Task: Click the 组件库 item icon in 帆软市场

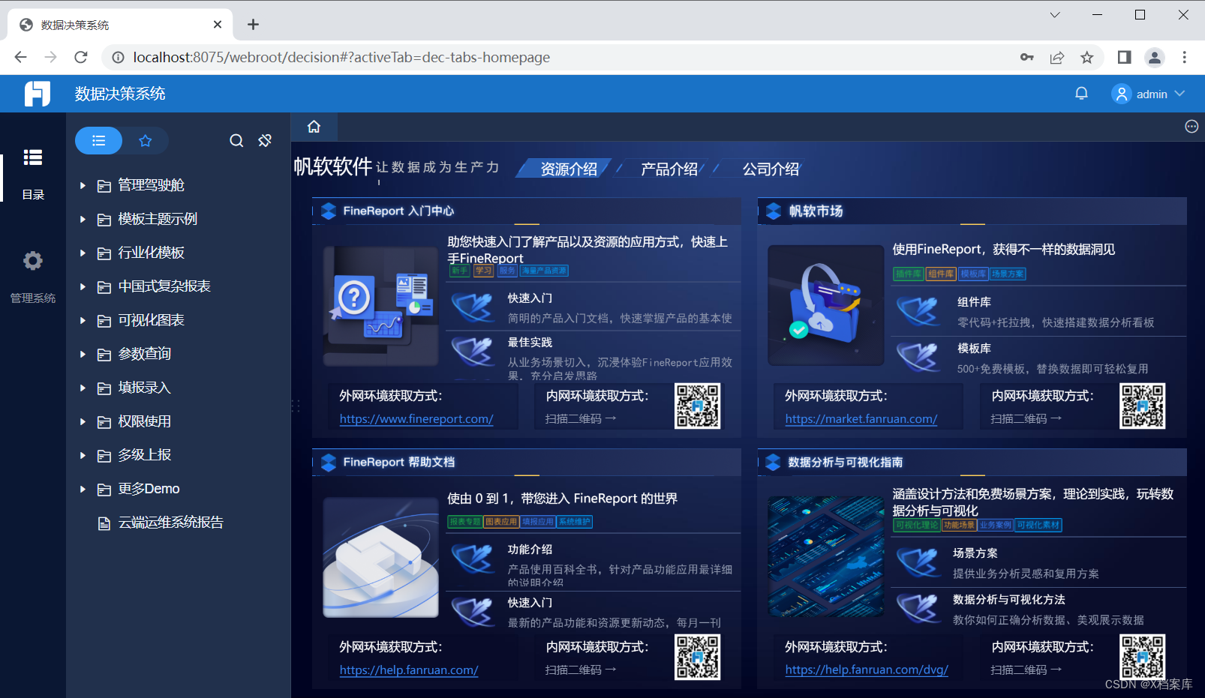Action: [x=918, y=311]
